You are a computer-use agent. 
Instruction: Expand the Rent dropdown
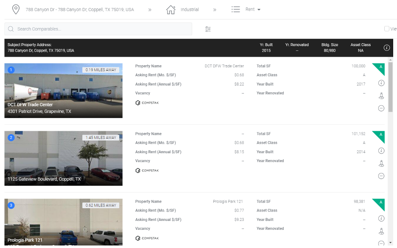point(253,9)
